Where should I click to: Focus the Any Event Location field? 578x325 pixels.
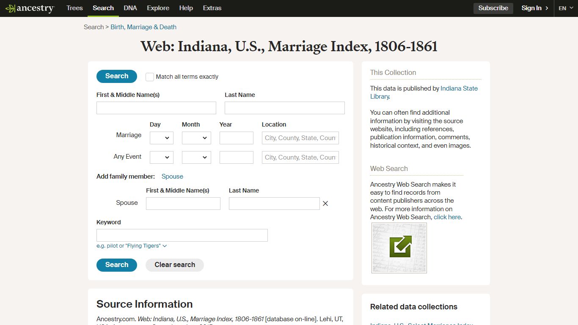300,157
